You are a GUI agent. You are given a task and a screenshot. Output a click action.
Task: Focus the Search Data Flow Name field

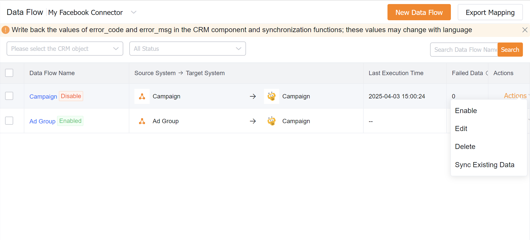point(464,50)
